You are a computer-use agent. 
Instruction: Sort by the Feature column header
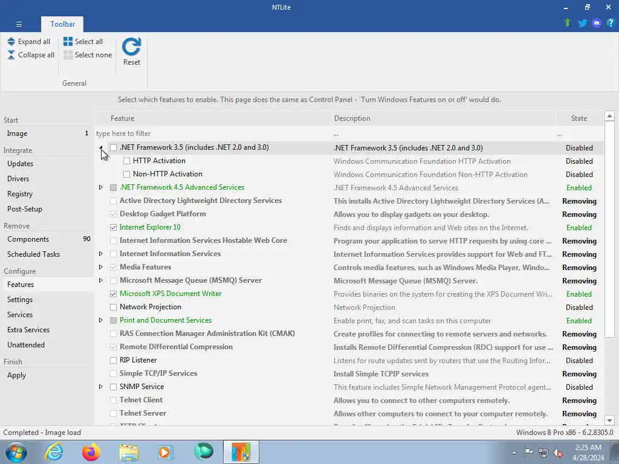point(213,118)
